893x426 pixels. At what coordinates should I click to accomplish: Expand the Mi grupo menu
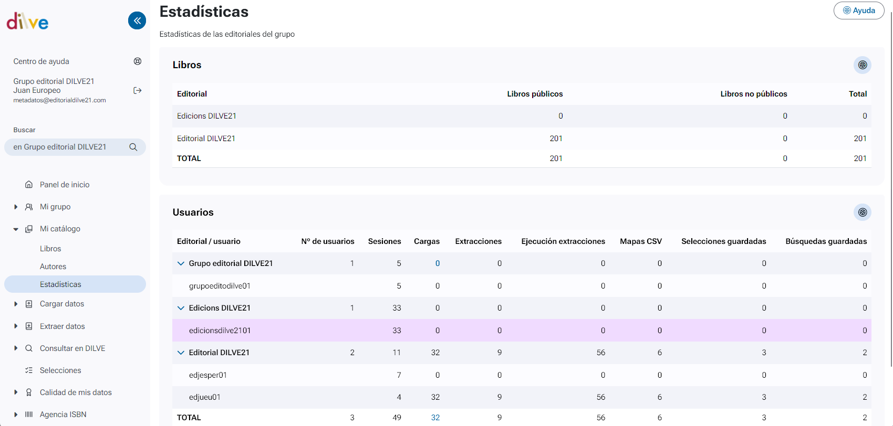(16, 207)
